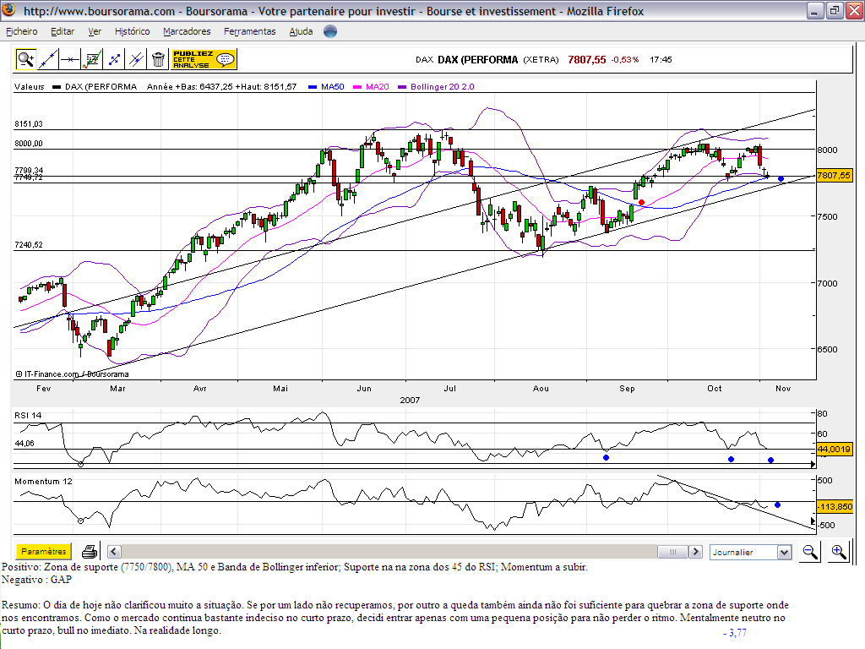Click the scrollbar right arrow
The height and width of the screenshot is (649, 865).
point(696,551)
